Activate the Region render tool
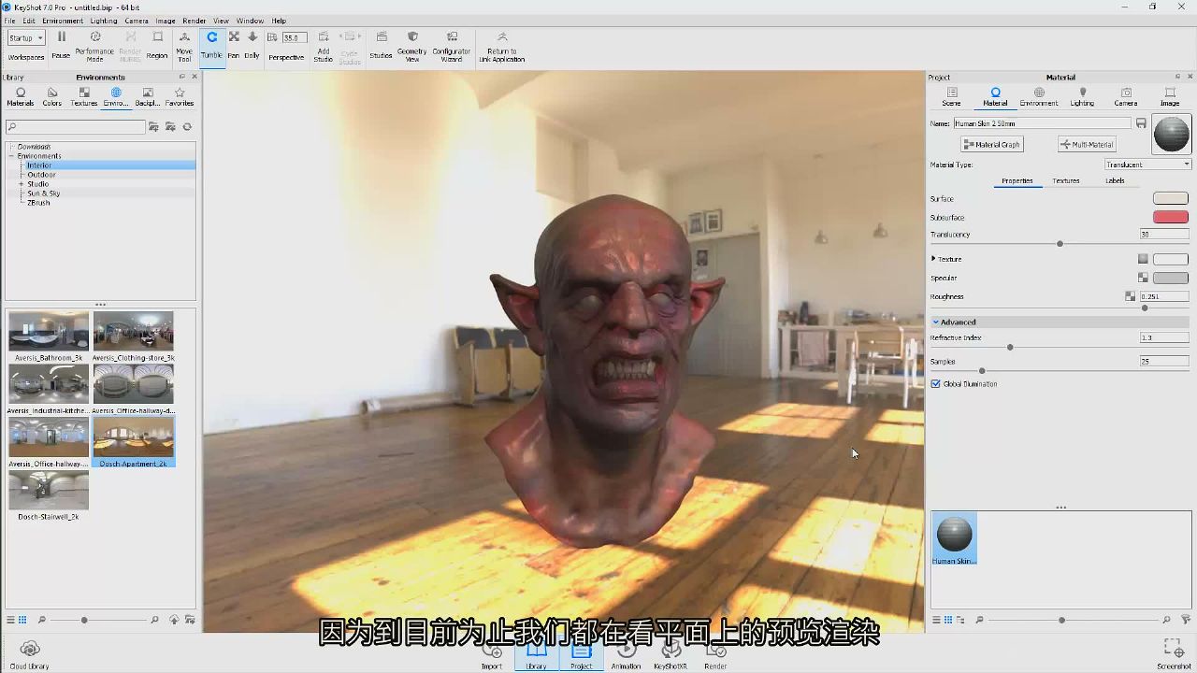Viewport: 1197px width, 673px height. click(157, 44)
